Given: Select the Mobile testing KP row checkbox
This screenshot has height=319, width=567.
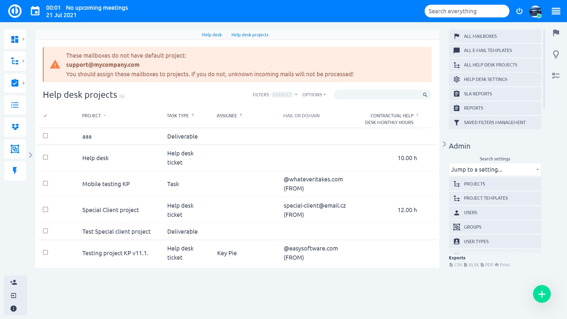Looking at the screenshot, I should coord(45,183).
